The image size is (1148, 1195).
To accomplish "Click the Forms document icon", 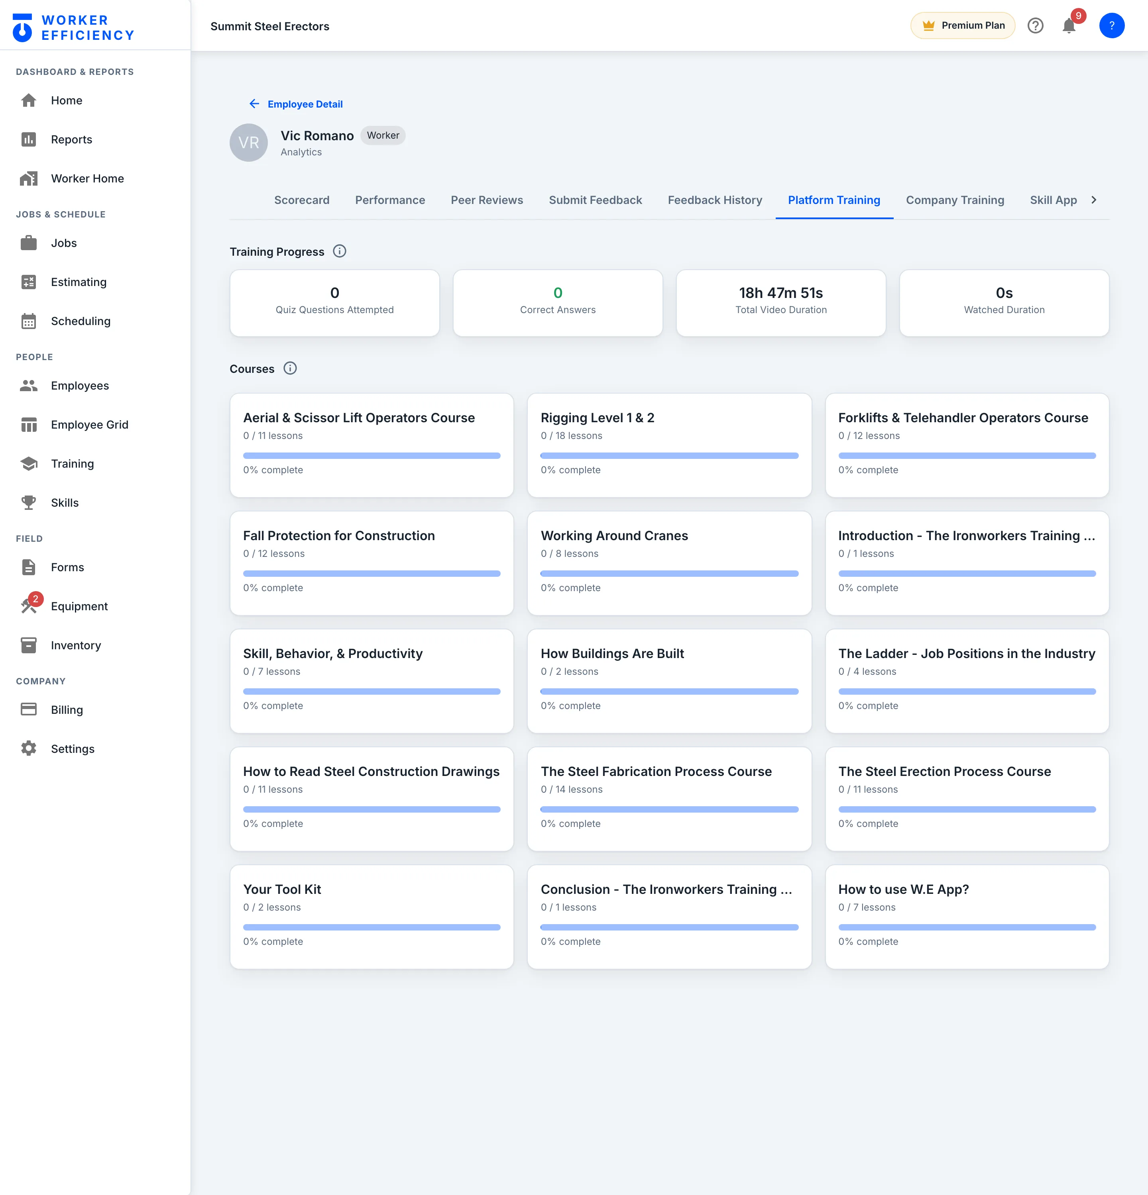I will (29, 568).
